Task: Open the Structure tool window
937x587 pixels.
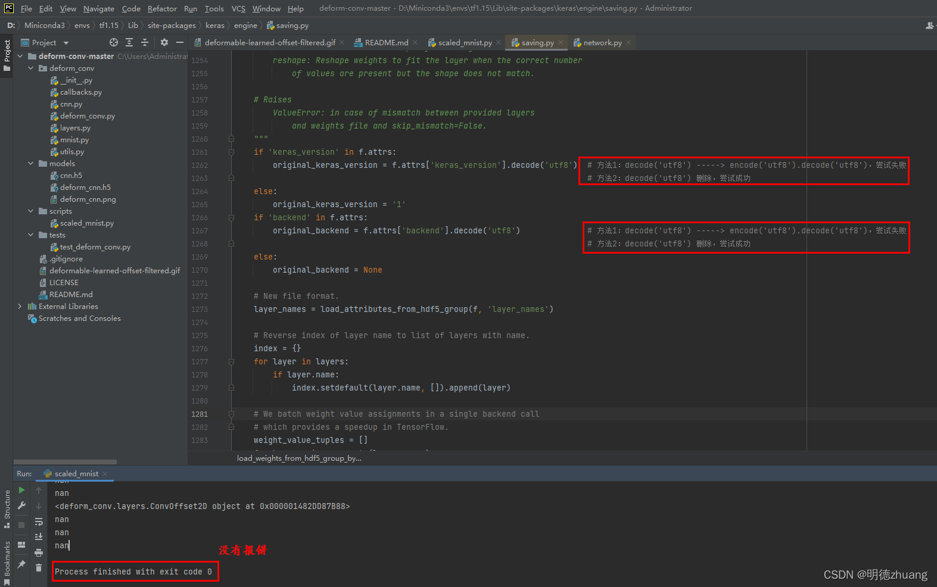Action: coord(7,508)
